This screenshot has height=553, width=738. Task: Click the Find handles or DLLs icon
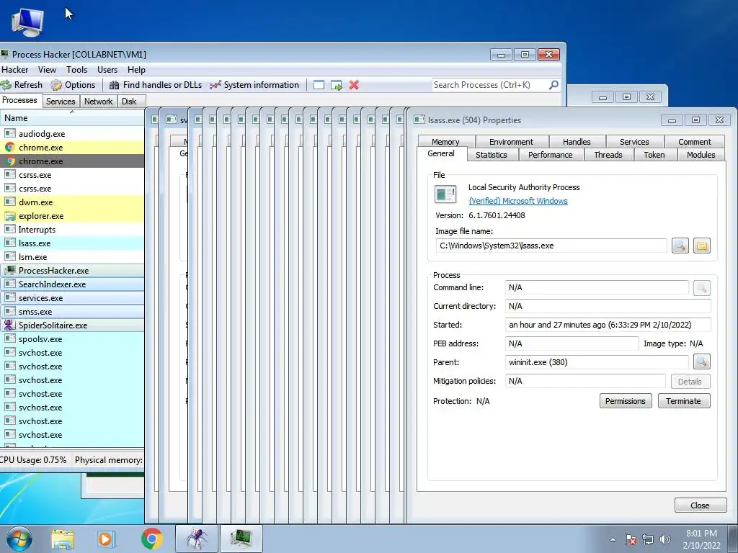coord(114,85)
